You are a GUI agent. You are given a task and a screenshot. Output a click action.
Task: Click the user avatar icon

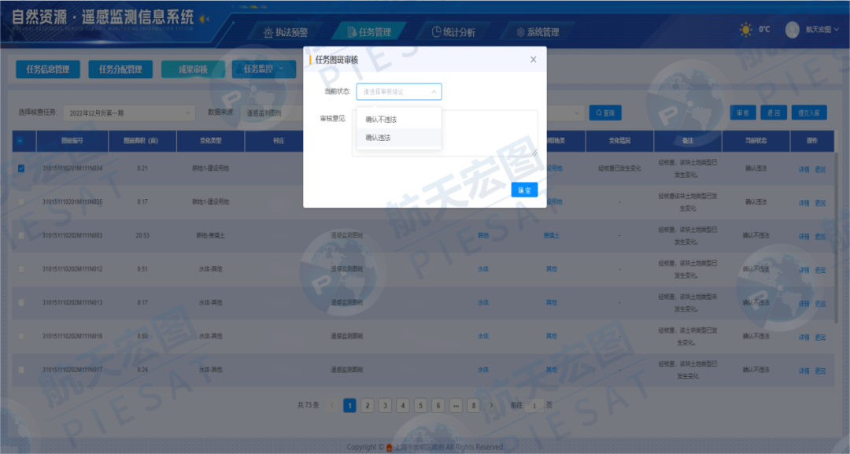(x=792, y=30)
